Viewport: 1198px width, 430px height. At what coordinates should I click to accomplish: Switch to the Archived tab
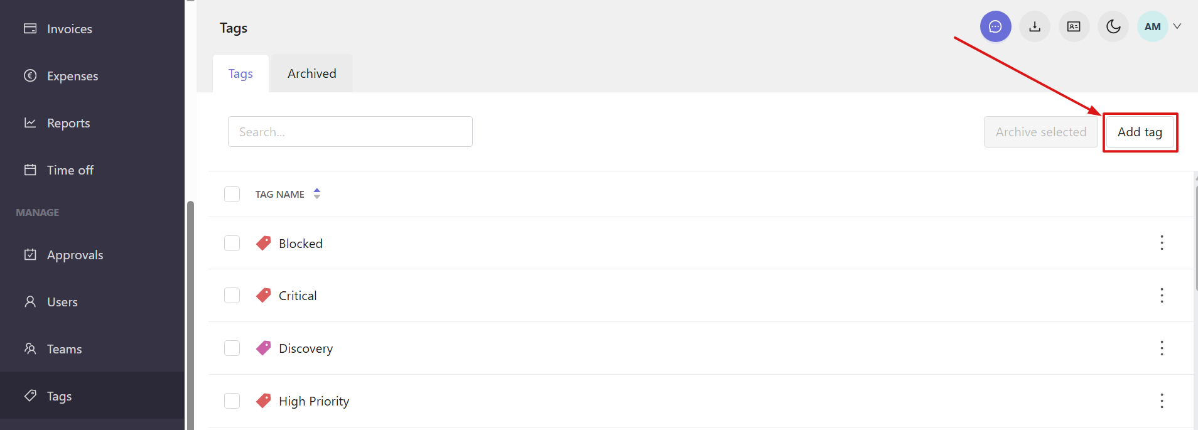point(312,73)
